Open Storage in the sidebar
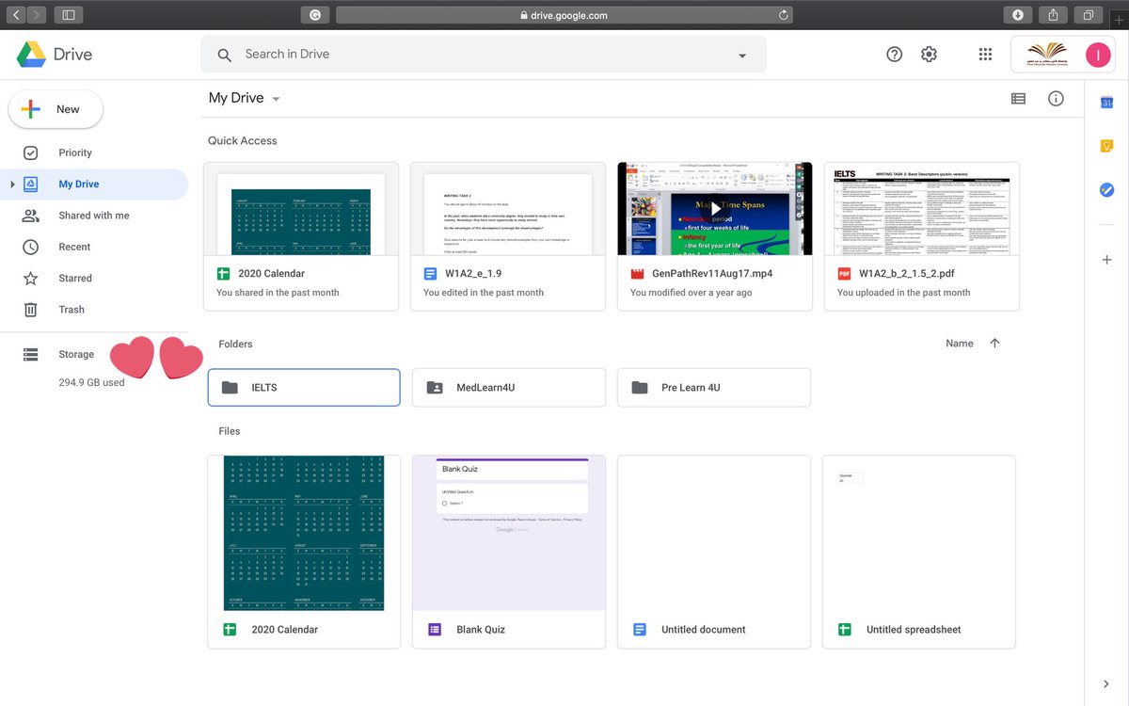Viewport: 1129px width, 706px height. click(76, 354)
